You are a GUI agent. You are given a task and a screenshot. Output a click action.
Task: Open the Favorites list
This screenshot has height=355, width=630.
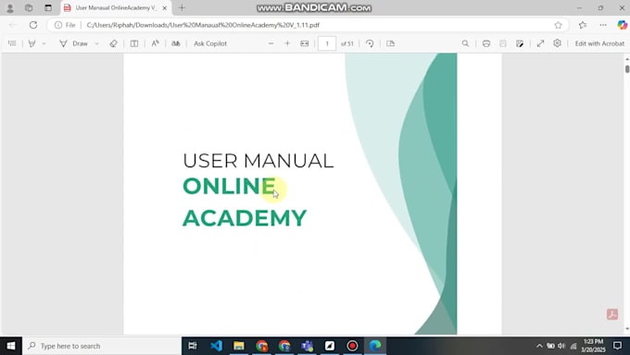click(583, 25)
